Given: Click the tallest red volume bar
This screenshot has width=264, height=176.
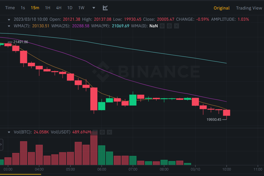Looking at the screenshot, I should coord(94,148).
